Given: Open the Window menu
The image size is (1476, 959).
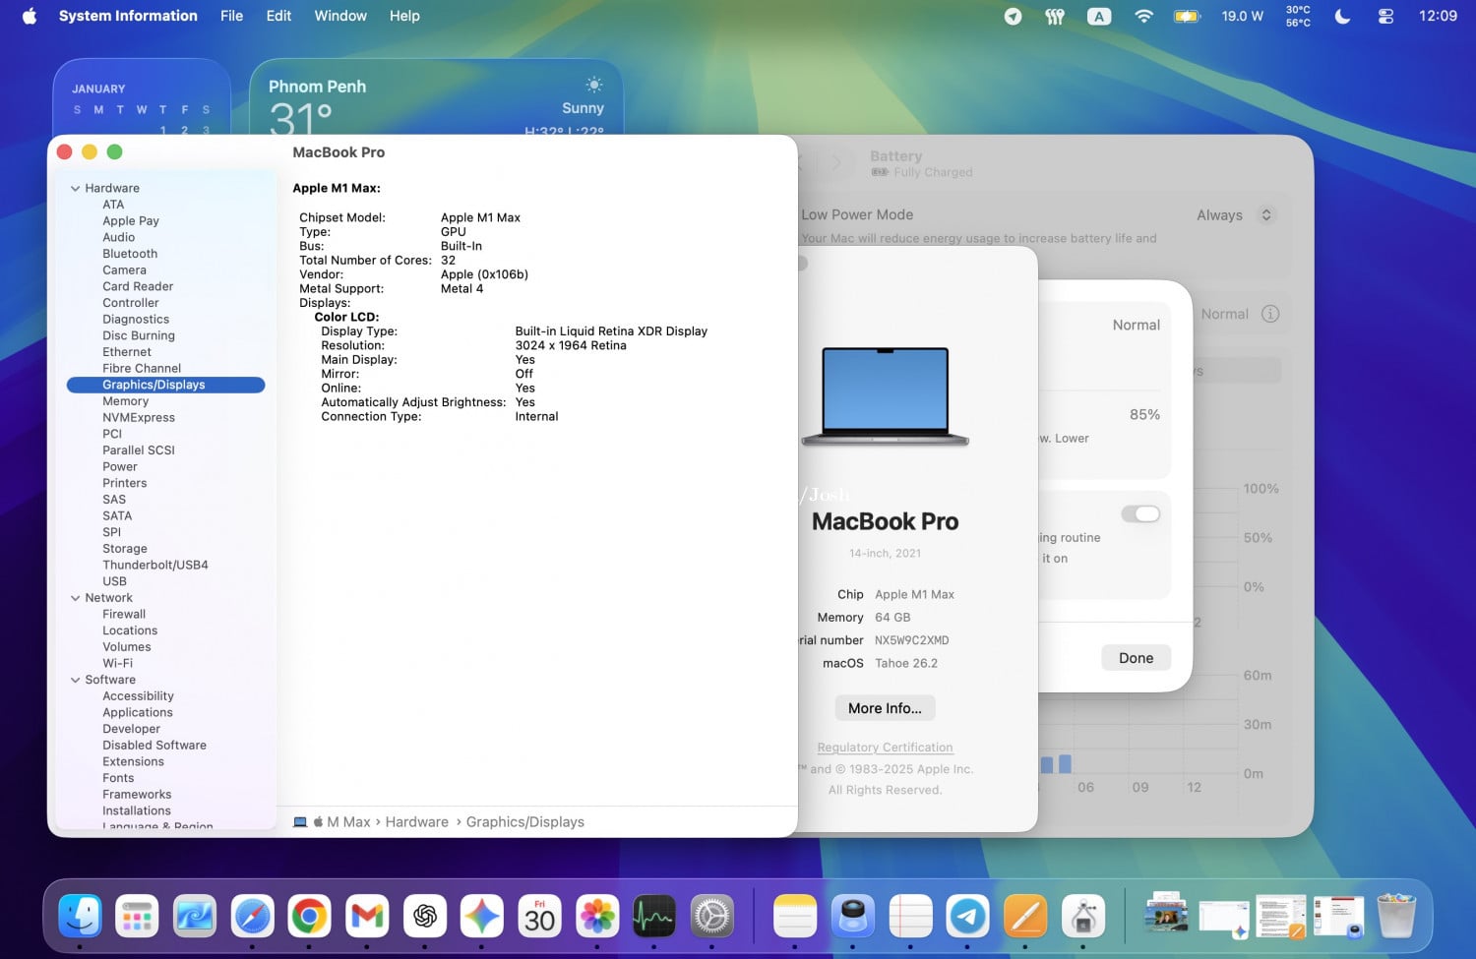Looking at the screenshot, I should pos(339,16).
